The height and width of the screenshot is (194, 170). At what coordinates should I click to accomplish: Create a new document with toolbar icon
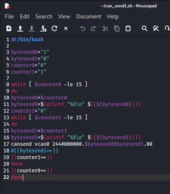[x=9, y=29]
